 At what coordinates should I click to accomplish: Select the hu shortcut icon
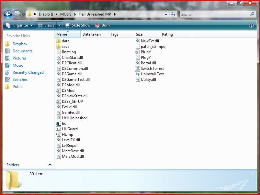click(58, 124)
